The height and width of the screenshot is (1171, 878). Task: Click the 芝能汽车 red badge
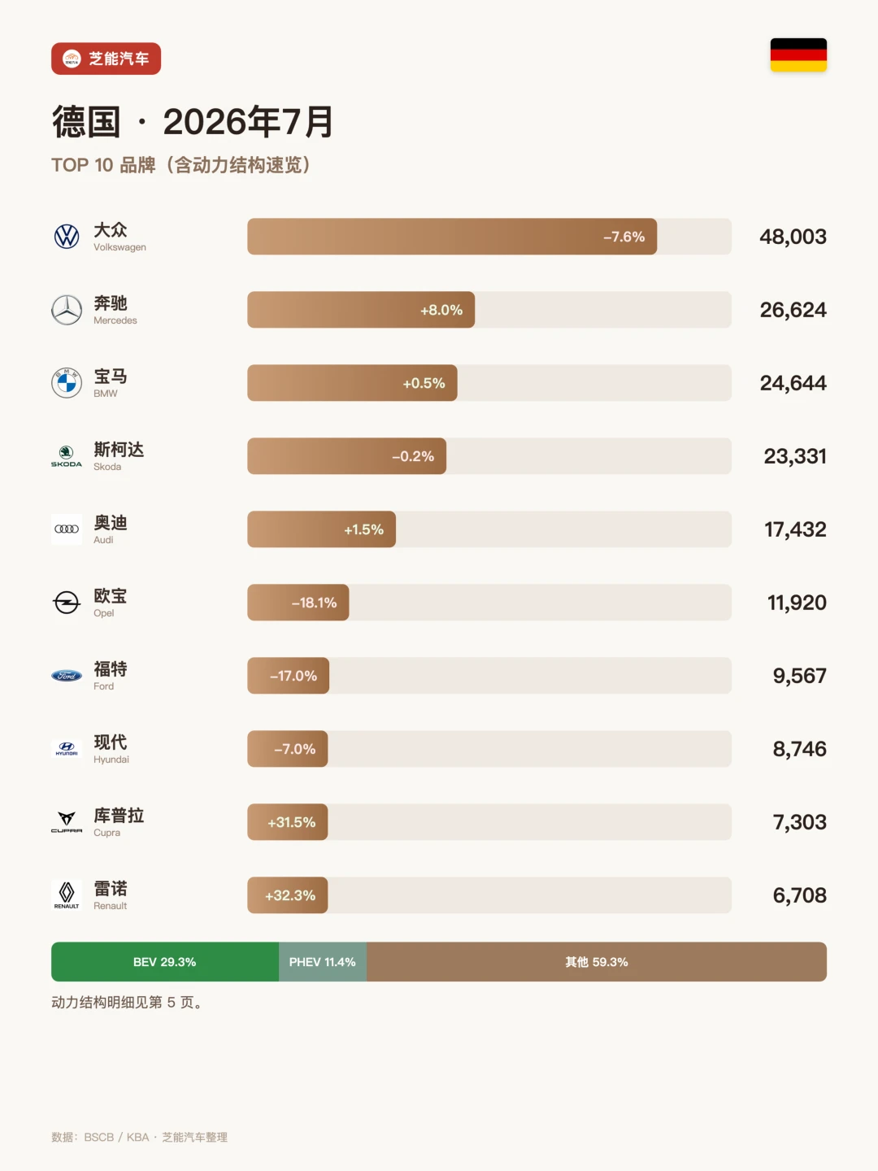[x=106, y=59]
